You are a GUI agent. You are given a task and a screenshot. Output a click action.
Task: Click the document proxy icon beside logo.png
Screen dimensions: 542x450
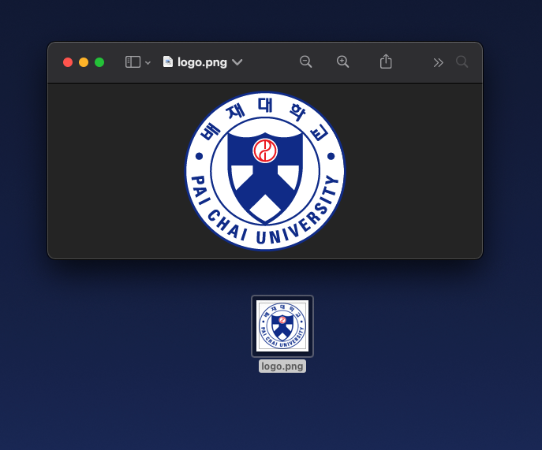(168, 61)
